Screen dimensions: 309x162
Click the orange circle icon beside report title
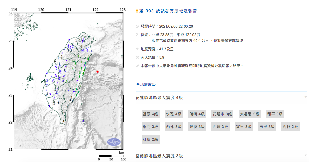click(137, 11)
